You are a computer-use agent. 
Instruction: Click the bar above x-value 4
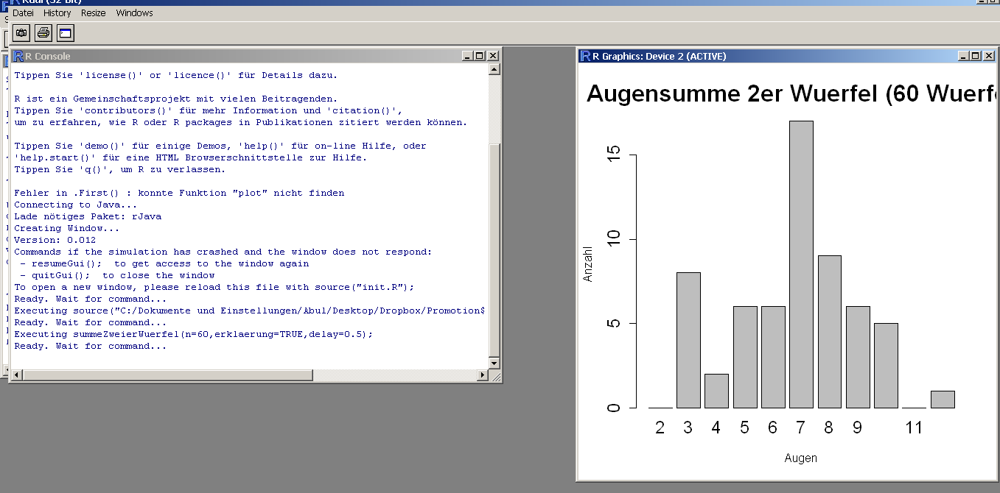click(x=716, y=391)
